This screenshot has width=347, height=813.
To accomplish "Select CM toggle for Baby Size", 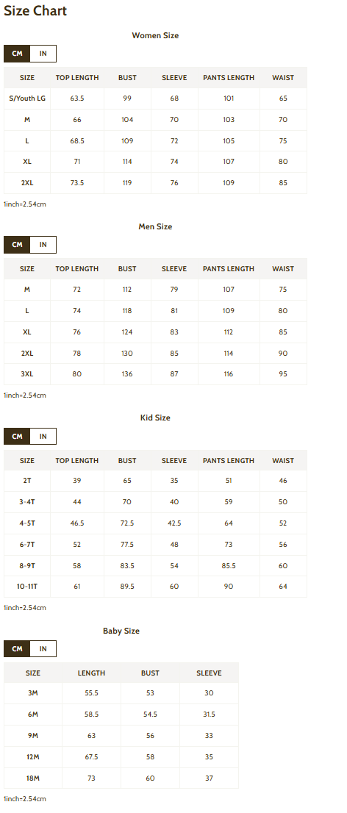I will click(x=17, y=648).
